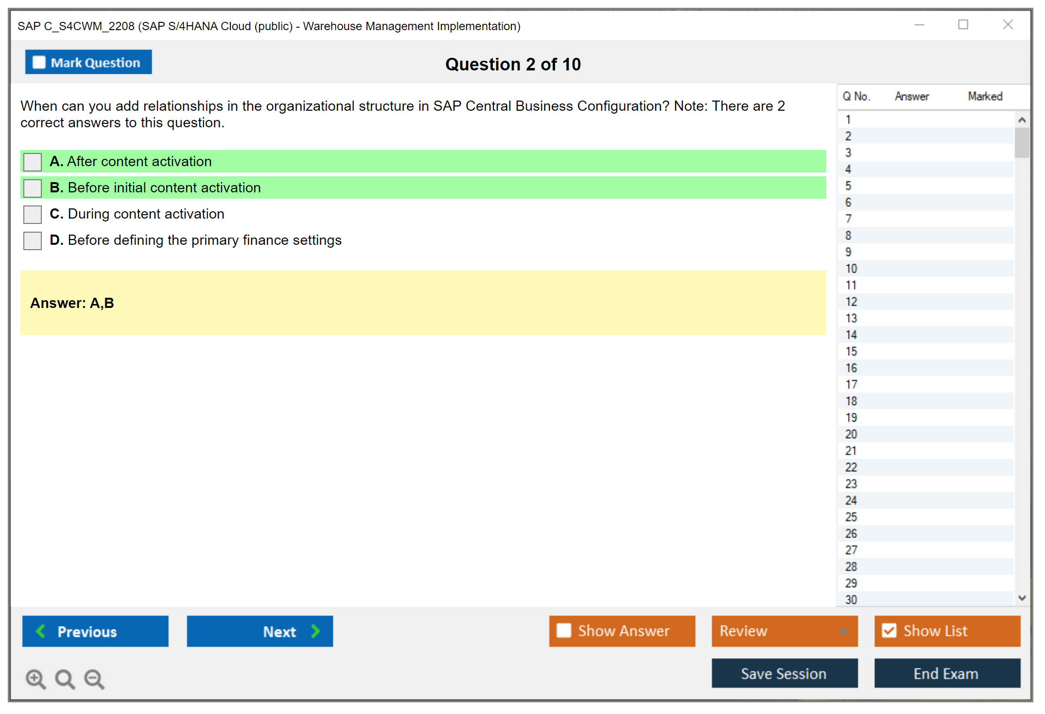Click the green right arrow on Next
This screenshot has width=1045, height=714.
coord(315,631)
